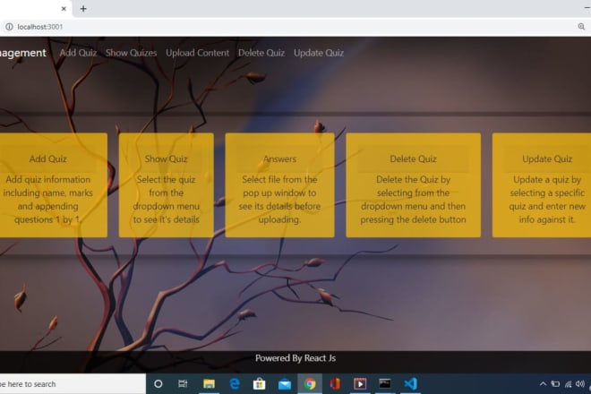The height and width of the screenshot is (394, 591).
Task: Open the Mail app from taskbar
Action: point(285,384)
